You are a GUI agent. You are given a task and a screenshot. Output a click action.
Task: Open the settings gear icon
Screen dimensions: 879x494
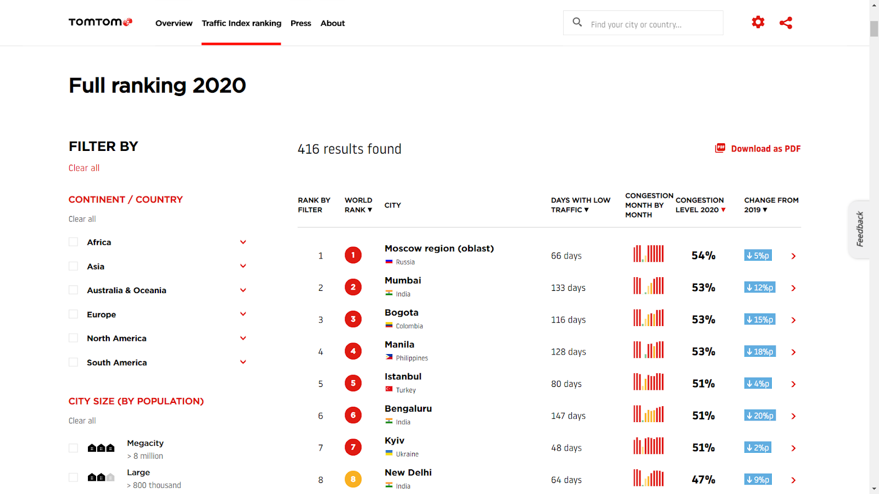coord(758,23)
